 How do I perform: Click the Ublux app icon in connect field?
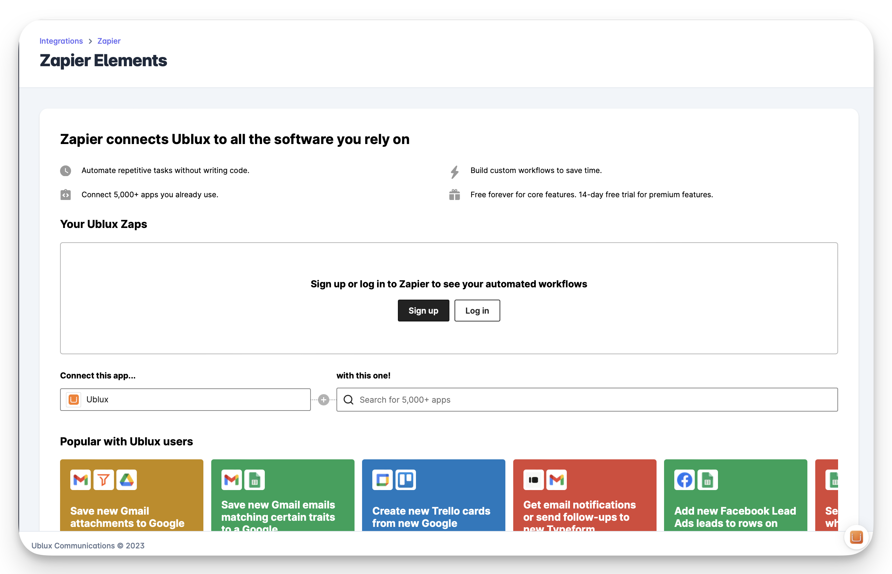click(x=73, y=399)
